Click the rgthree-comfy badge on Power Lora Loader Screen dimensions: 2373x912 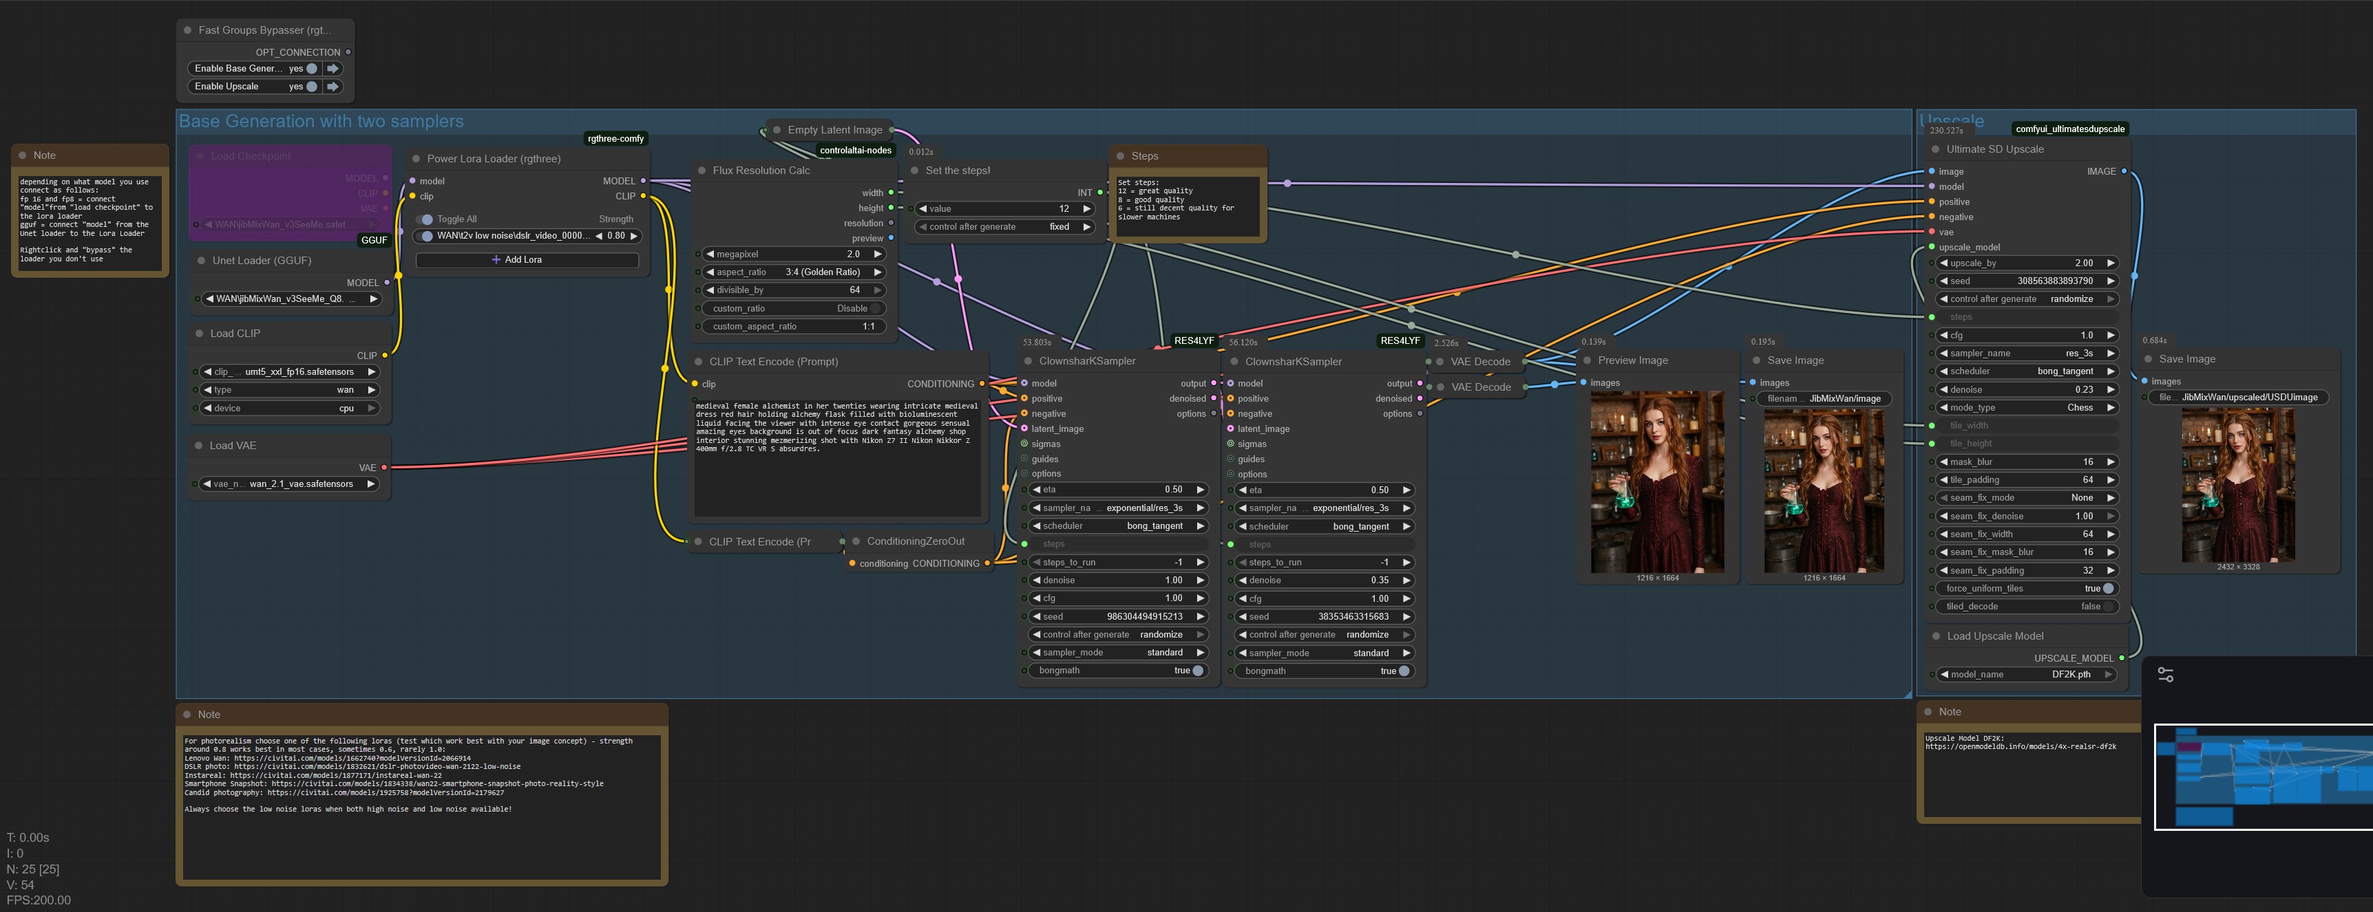615,139
